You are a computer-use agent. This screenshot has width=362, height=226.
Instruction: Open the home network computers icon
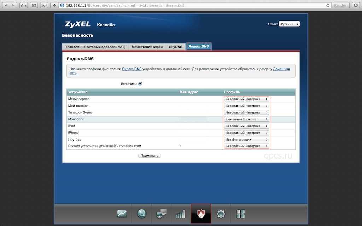[161, 214]
